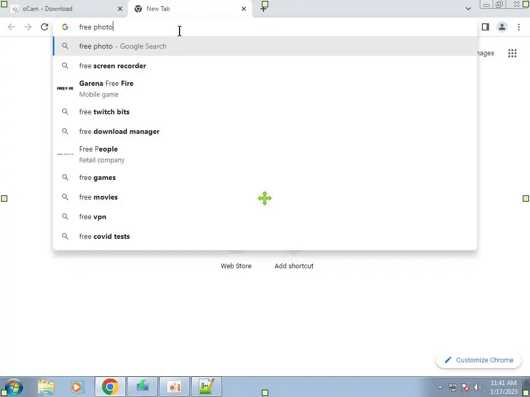This screenshot has height=397, width=530.
Task: Pick 'free covid tests' suggestion
Action: coord(265,236)
